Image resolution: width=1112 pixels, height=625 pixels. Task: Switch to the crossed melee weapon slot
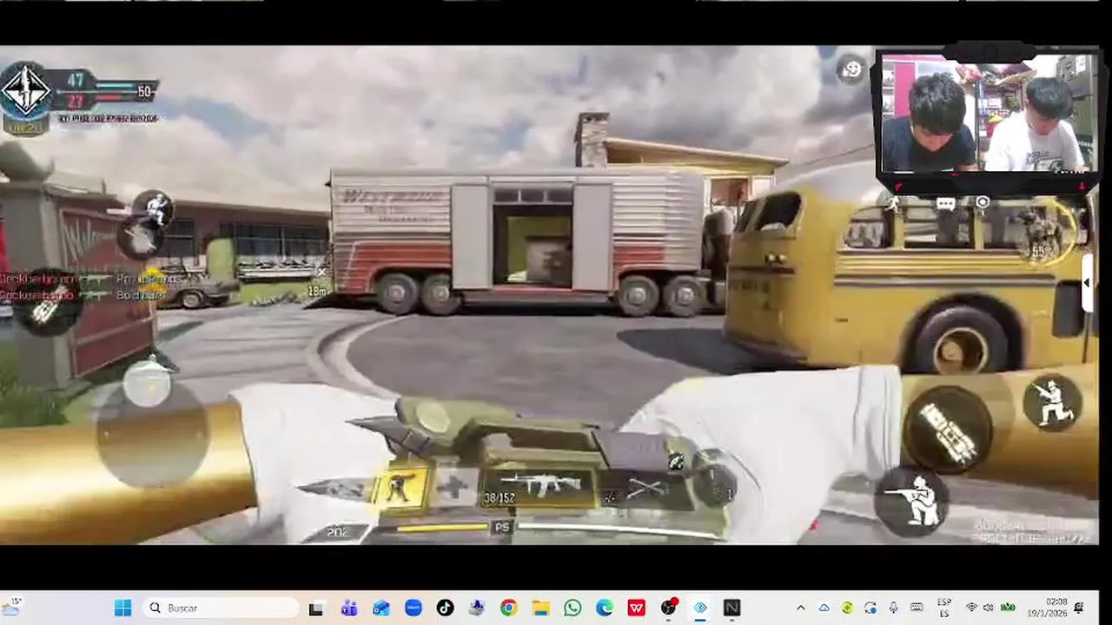point(645,489)
